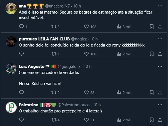
Task: View analytics of purosuco's tweet
Action: [119, 54]
